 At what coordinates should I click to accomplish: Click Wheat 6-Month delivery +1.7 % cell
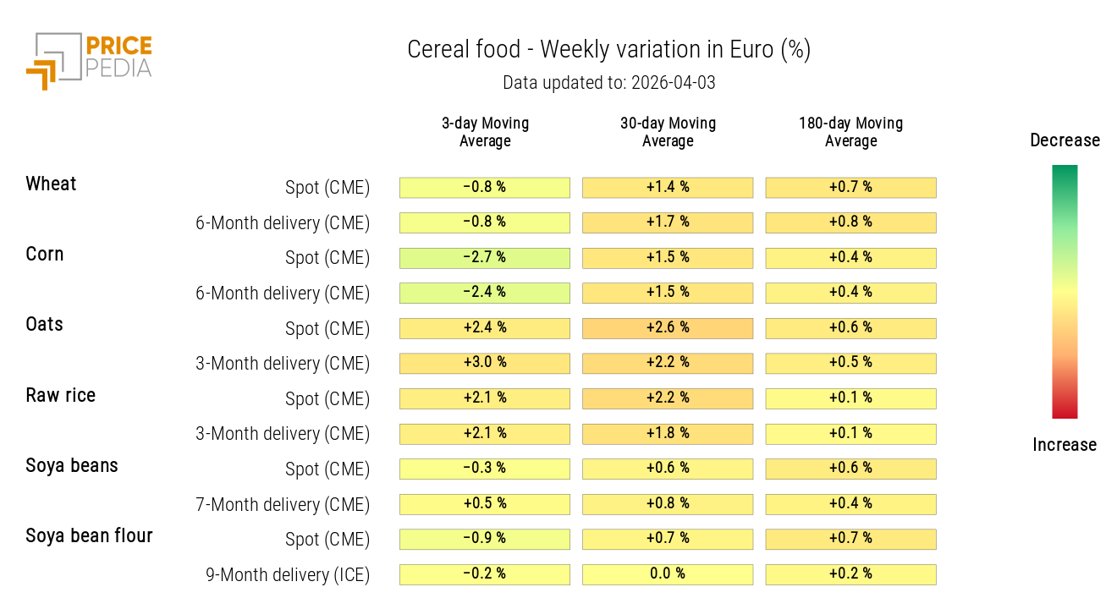pos(668,222)
